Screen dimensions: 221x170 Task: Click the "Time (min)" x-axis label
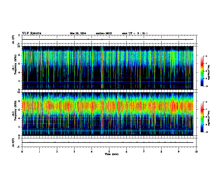coord(112,154)
